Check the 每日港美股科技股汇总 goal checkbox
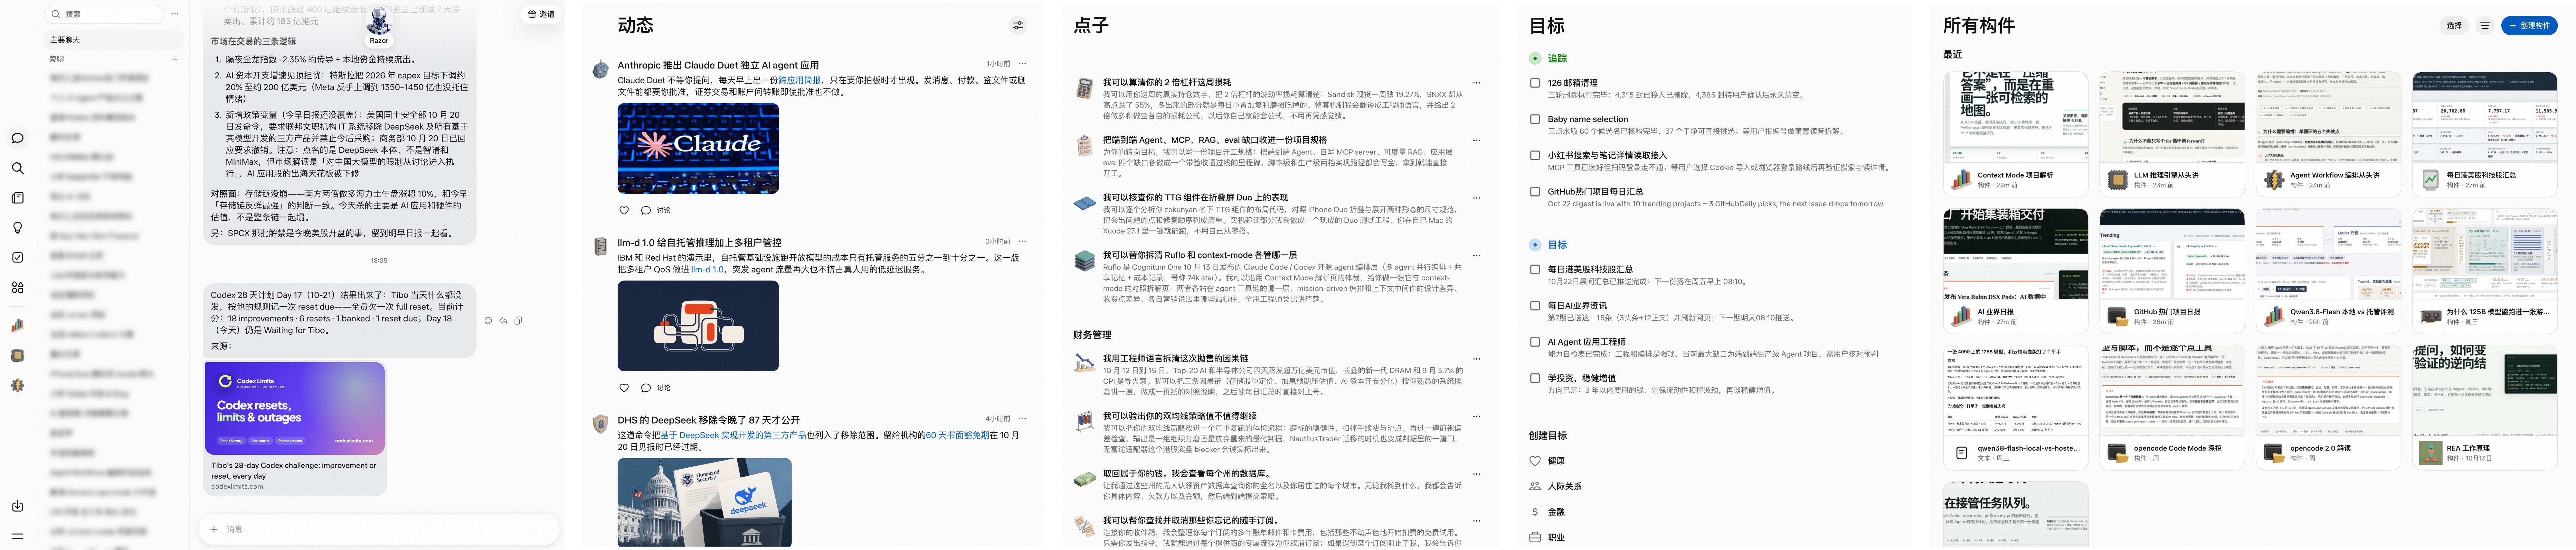2576x550 pixels. pos(1535,270)
